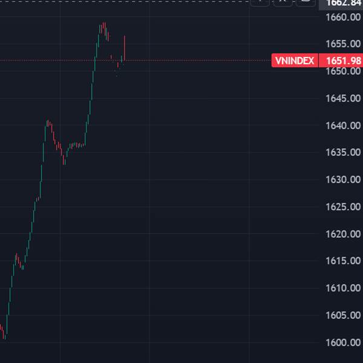
Task: Click the candle cluster at the 1659 peak
Action: click(103, 27)
